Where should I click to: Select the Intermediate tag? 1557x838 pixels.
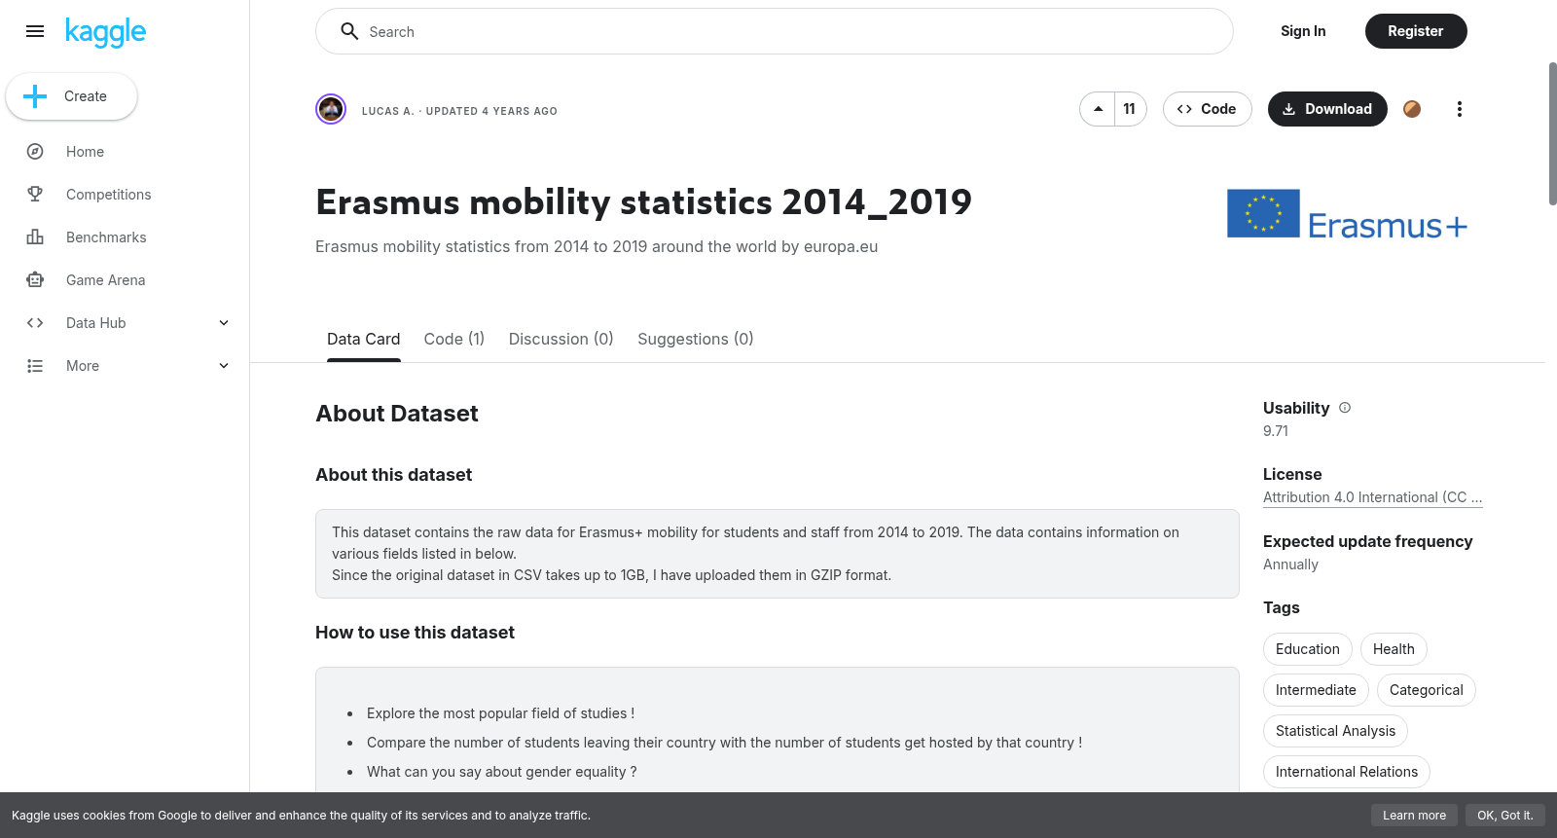pyautogui.click(x=1316, y=690)
